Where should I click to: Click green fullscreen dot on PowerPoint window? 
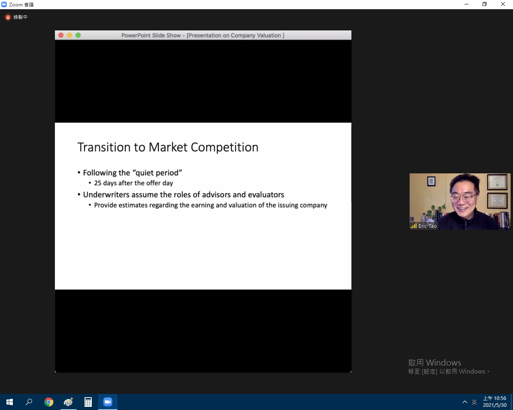point(78,35)
